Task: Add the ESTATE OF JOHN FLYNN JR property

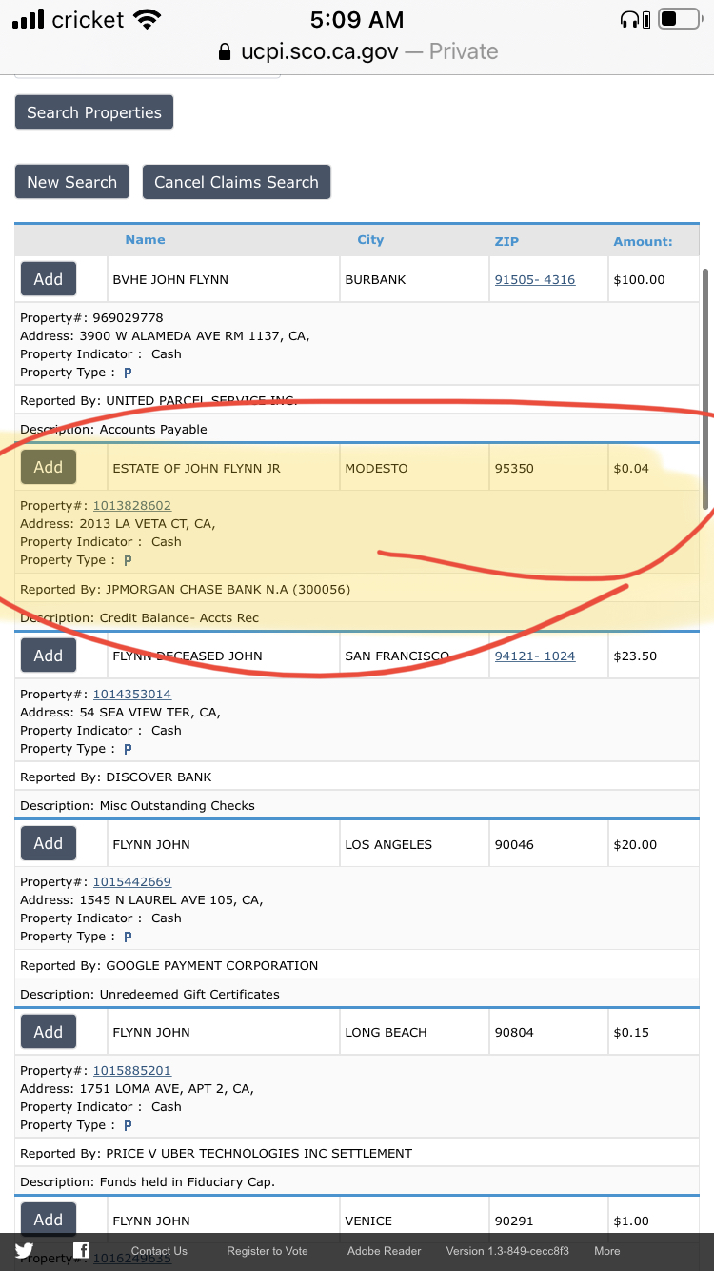Action: point(49,467)
